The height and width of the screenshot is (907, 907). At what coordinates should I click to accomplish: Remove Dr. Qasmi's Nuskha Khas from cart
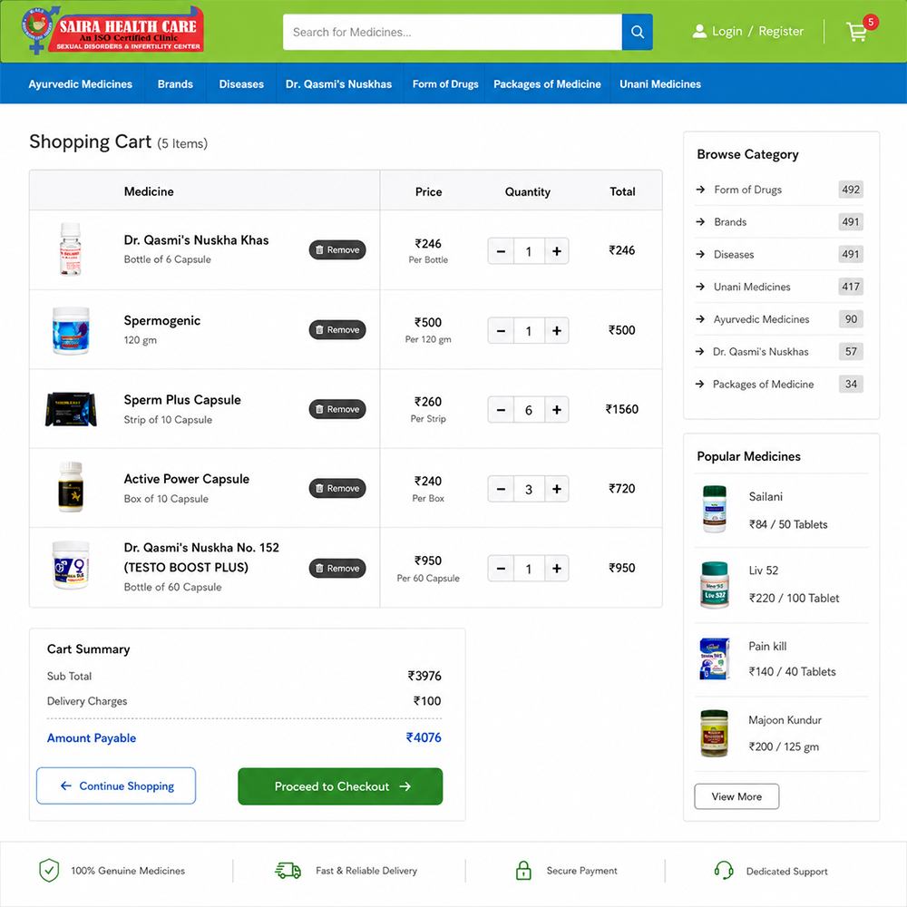pos(337,250)
